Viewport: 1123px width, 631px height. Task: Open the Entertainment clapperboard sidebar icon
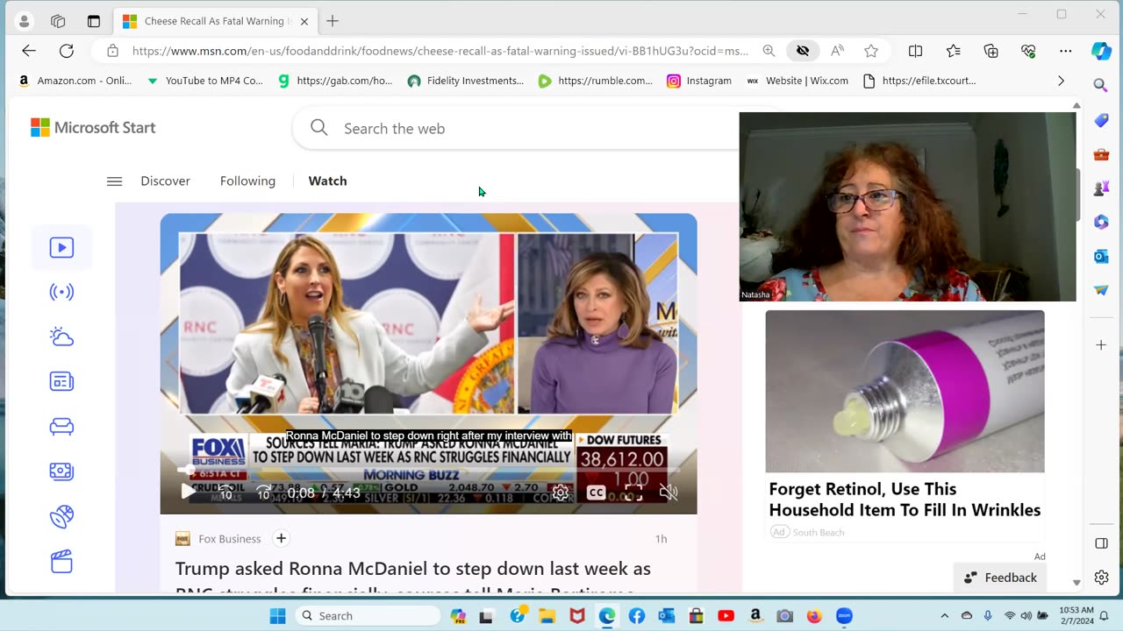[61, 562]
